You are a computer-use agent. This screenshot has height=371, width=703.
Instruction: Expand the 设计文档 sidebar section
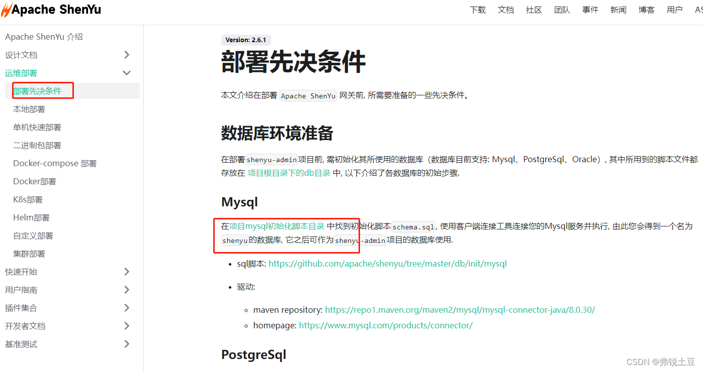pos(127,54)
